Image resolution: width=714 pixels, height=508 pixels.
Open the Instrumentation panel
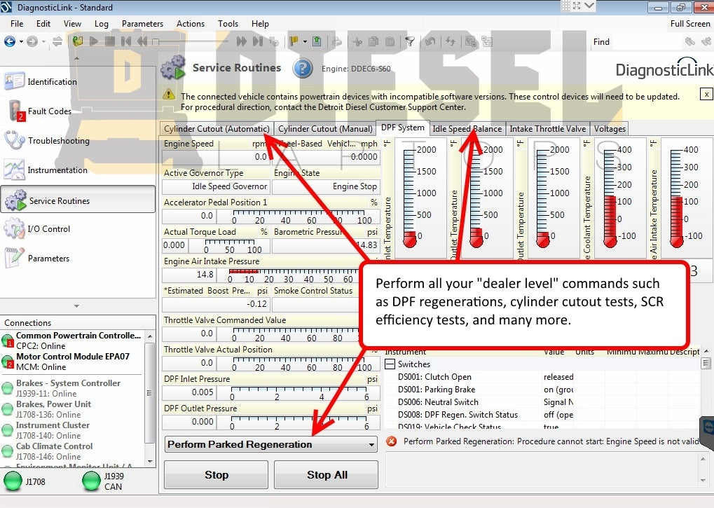point(77,170)
